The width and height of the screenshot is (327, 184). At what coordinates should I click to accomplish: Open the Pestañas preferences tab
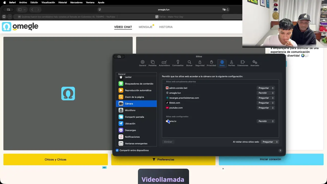(153, 63)
